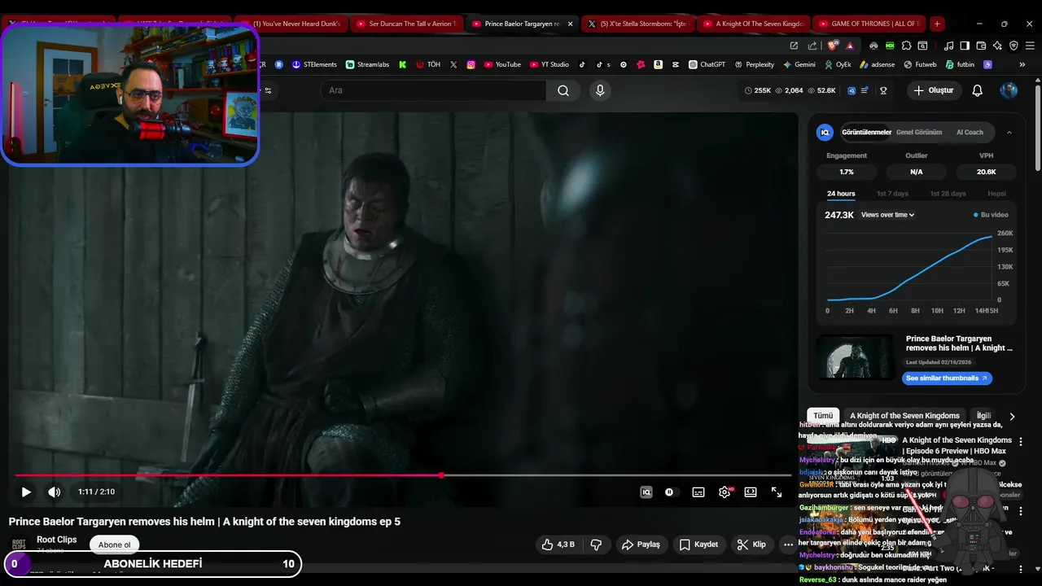The width and height of the screenshot is (1042, 586).
Task: Switch to GAME OF THRONES browser tab
Action: click(x=869, y=24)
